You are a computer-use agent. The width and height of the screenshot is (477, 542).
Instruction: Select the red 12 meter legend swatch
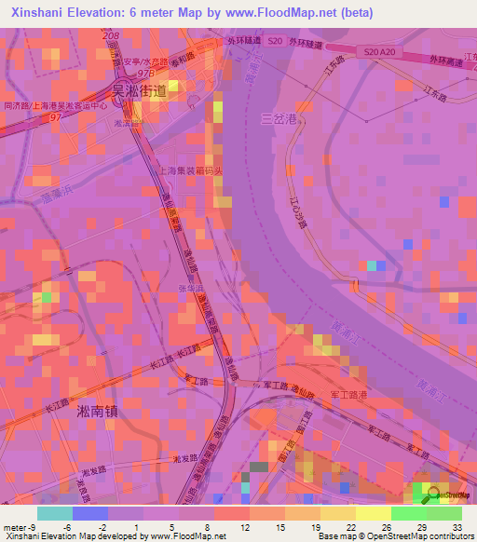coord(232,514)
